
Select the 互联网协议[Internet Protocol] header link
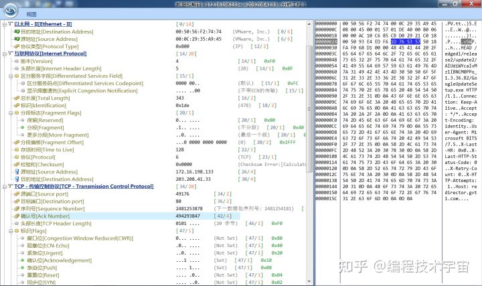pos(50,54)
